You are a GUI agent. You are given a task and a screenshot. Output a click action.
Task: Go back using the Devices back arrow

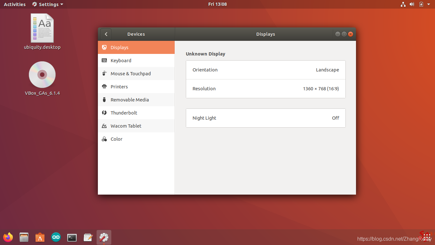click(x=106, y=34)
